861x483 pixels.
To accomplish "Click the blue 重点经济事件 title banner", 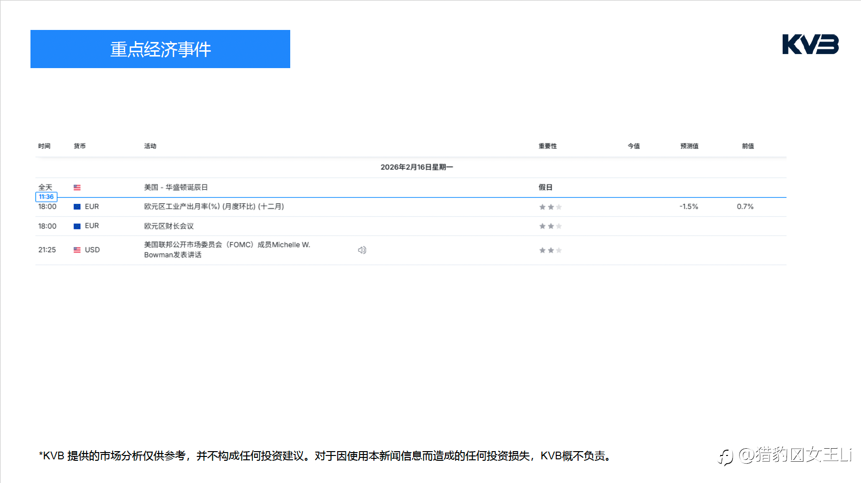I will click(x=160, y=49).
